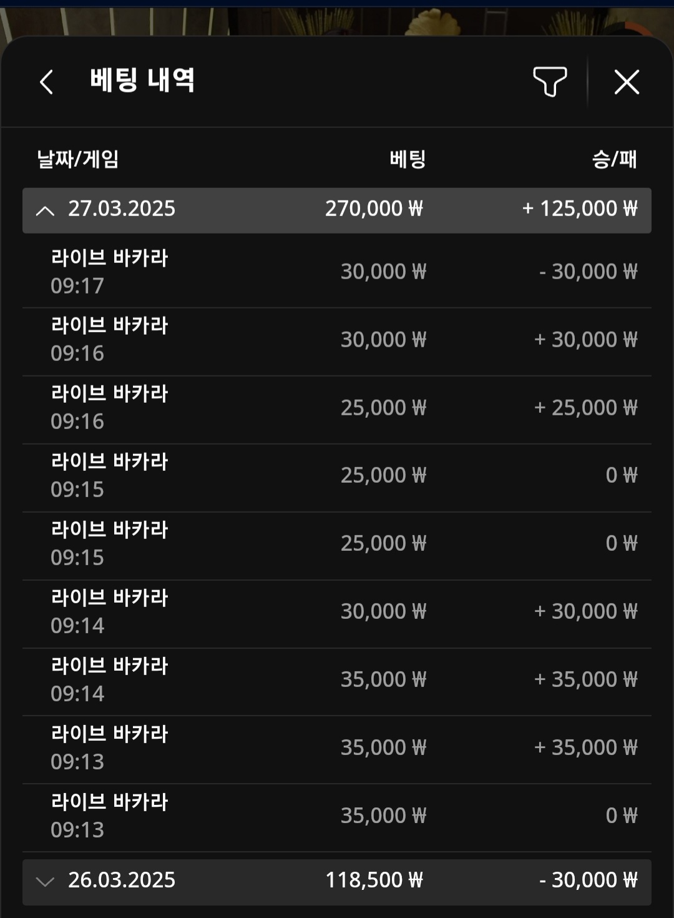Open the 09:17 라이브 바카라 bet entry
This screenshot has height=918, width=674.
(x=337, y=272)
